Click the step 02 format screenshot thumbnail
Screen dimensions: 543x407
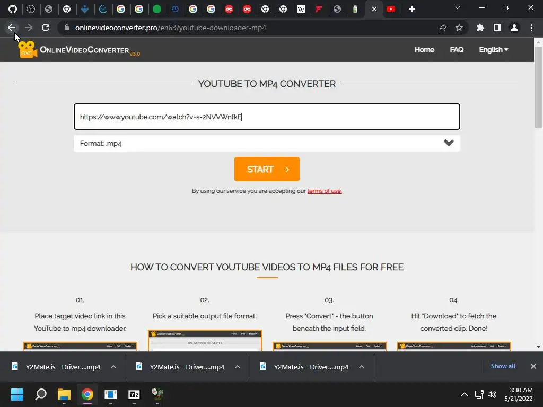coord(205,341)
